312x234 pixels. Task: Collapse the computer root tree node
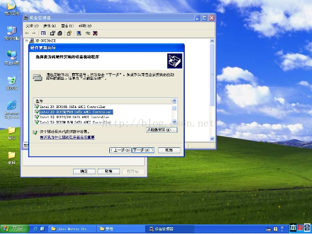(26, 40)
